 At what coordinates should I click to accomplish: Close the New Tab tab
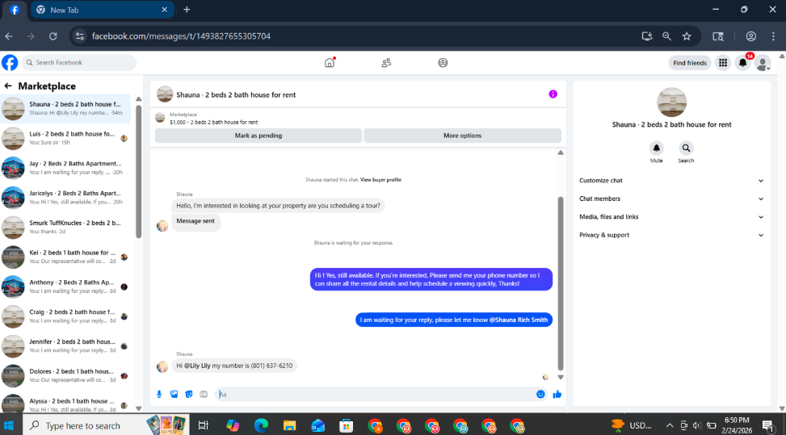164,10
